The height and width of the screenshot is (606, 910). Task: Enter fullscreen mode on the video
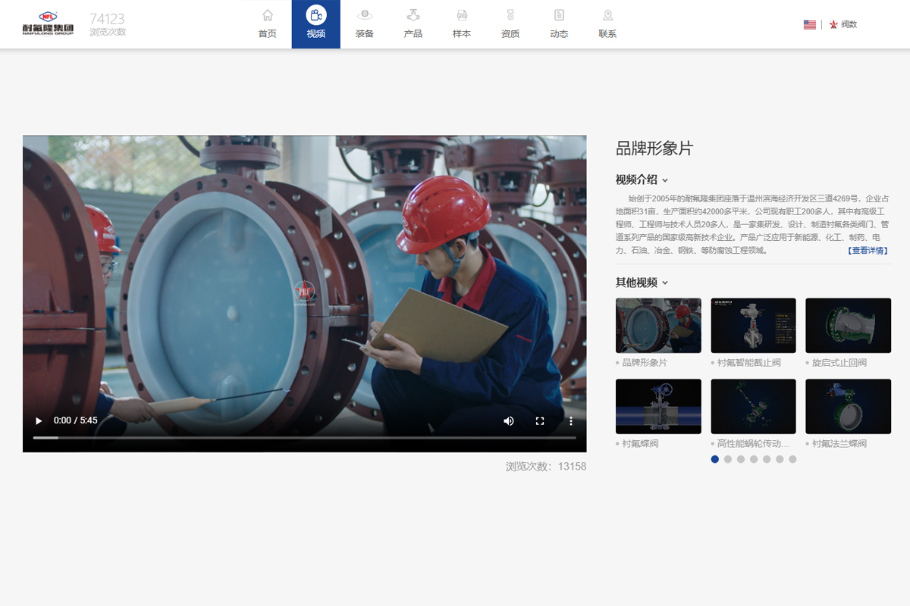coord(540,420)
